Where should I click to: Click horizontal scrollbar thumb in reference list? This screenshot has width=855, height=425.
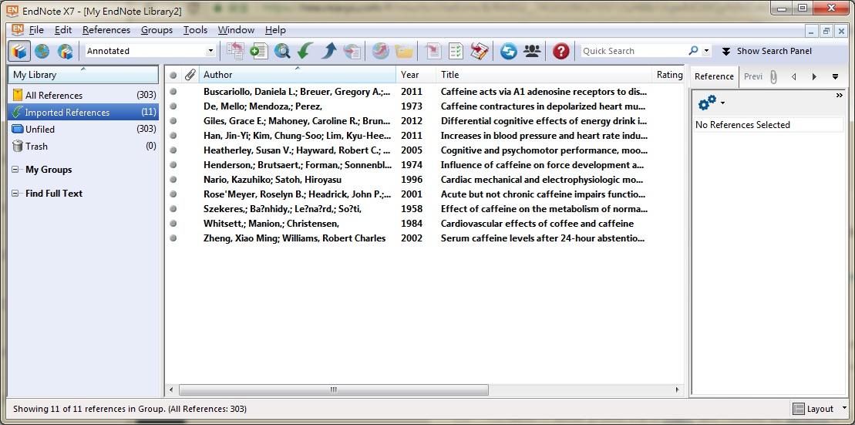tap(334, 390)
